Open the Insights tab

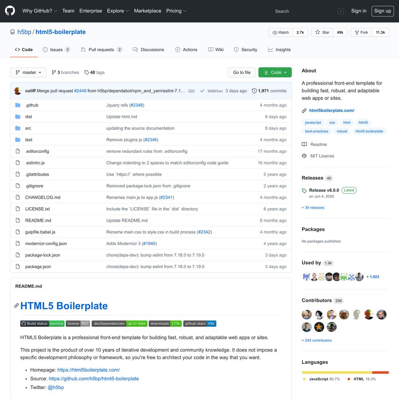279,49
